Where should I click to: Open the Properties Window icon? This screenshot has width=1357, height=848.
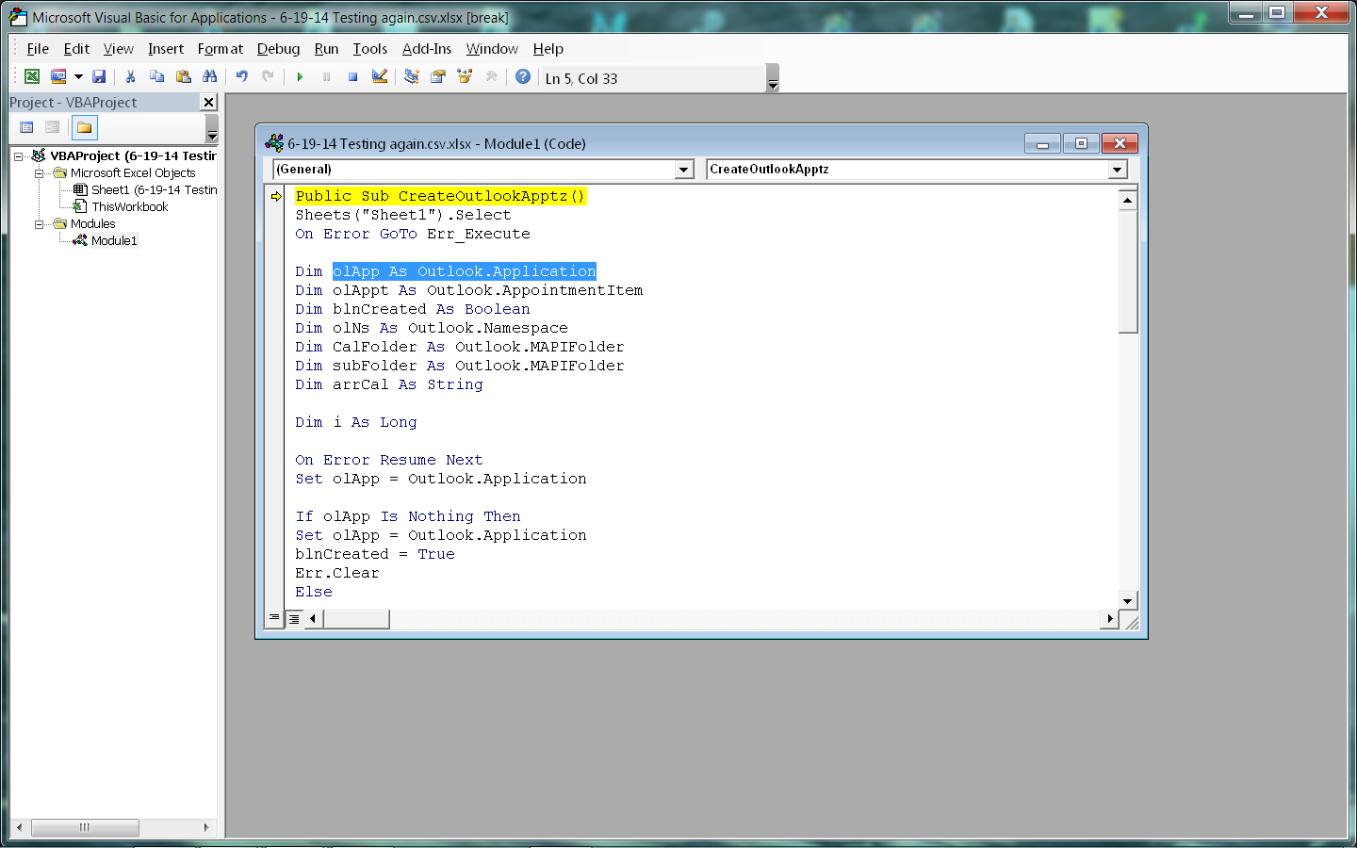tap(438, 77)
